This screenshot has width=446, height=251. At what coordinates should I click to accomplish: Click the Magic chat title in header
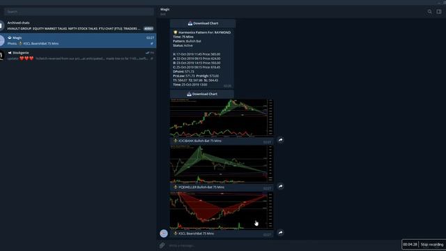tap(165, 9)
